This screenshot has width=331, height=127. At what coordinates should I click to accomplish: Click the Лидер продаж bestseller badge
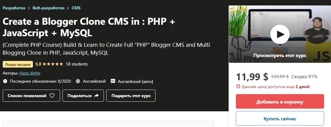click(18, 64)
